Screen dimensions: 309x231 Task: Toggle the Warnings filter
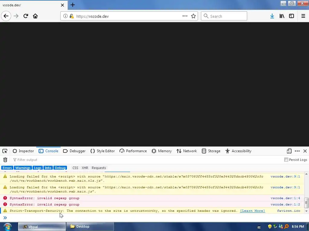coord(23,168)
